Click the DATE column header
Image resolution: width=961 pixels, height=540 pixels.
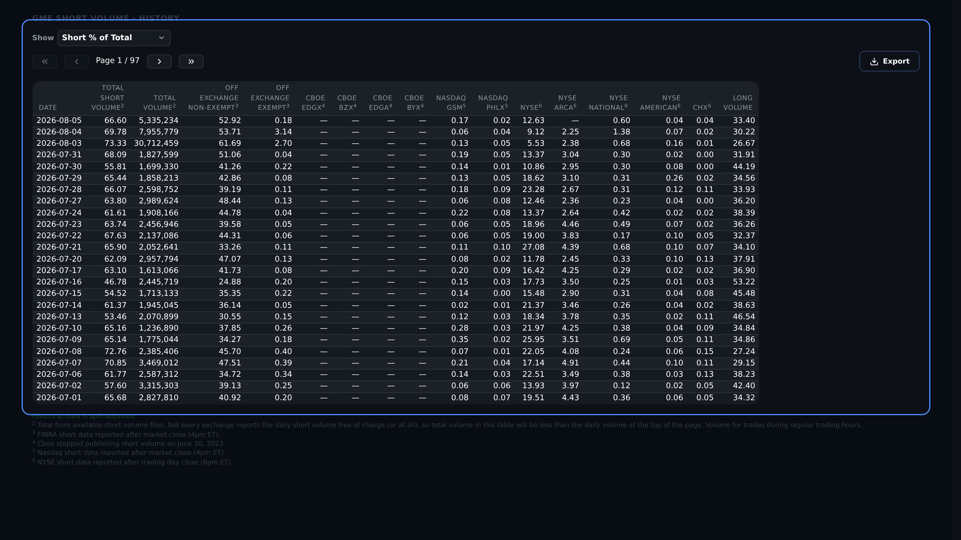click(48, 108)
